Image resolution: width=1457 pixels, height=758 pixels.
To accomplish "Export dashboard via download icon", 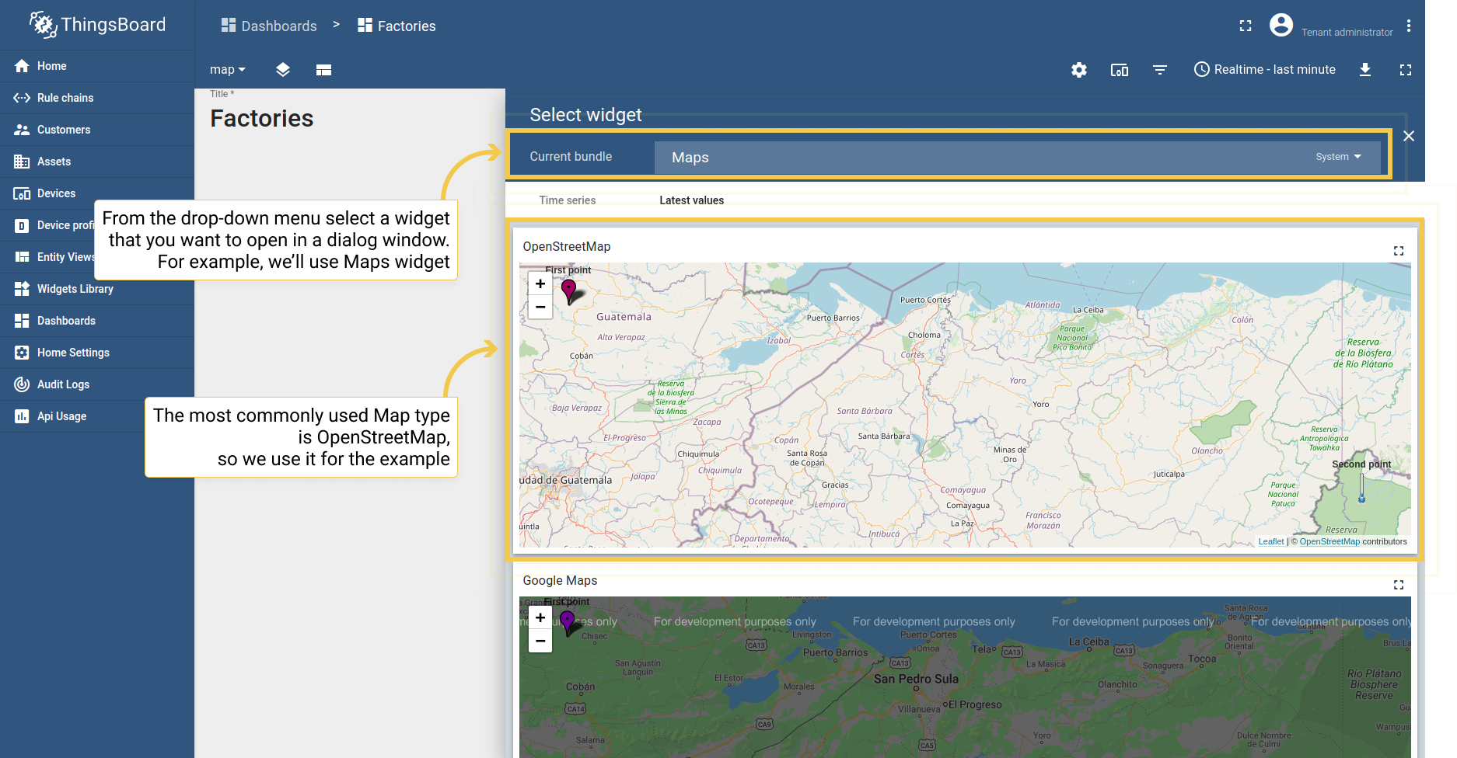I will pyautogui.click(x=1365, y=70).
